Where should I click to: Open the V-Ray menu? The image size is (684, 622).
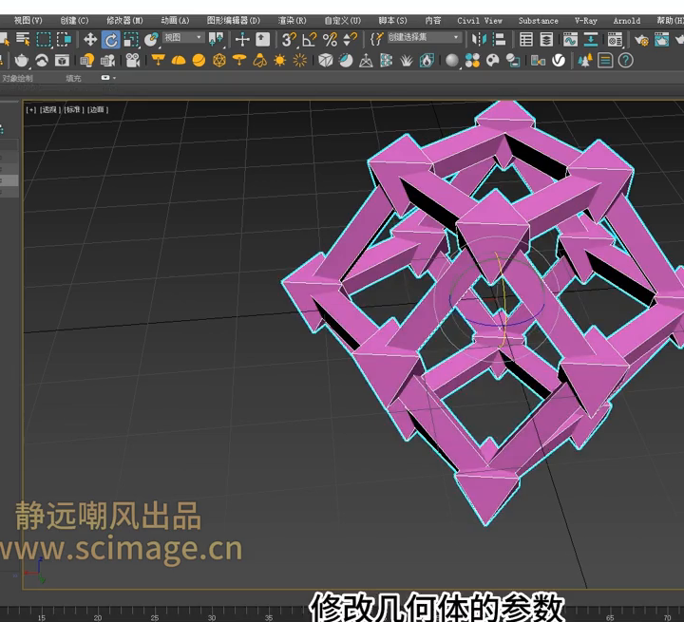[585, 21]
